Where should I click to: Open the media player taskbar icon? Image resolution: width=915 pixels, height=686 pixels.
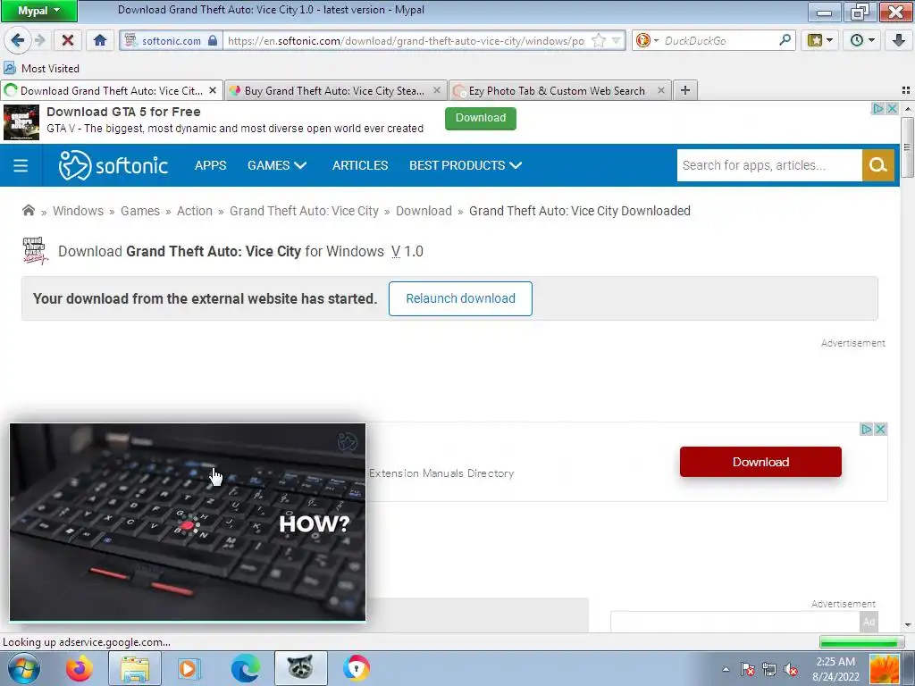point(189,668)
